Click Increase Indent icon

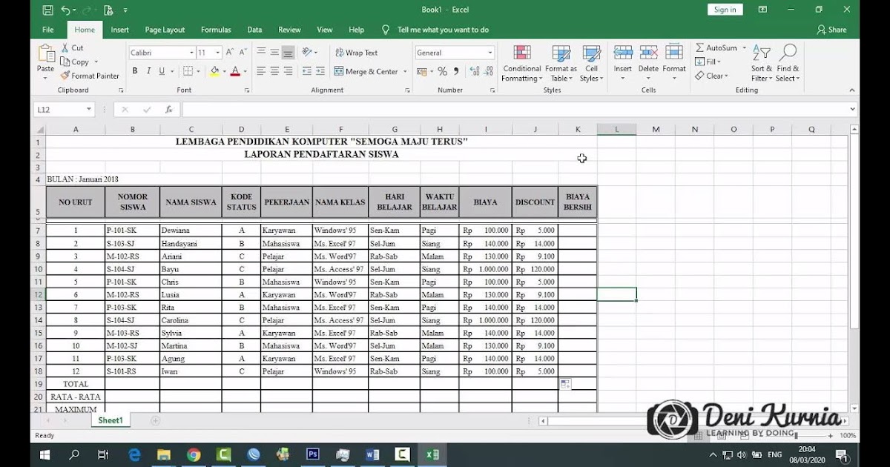(x=319, y=71)
